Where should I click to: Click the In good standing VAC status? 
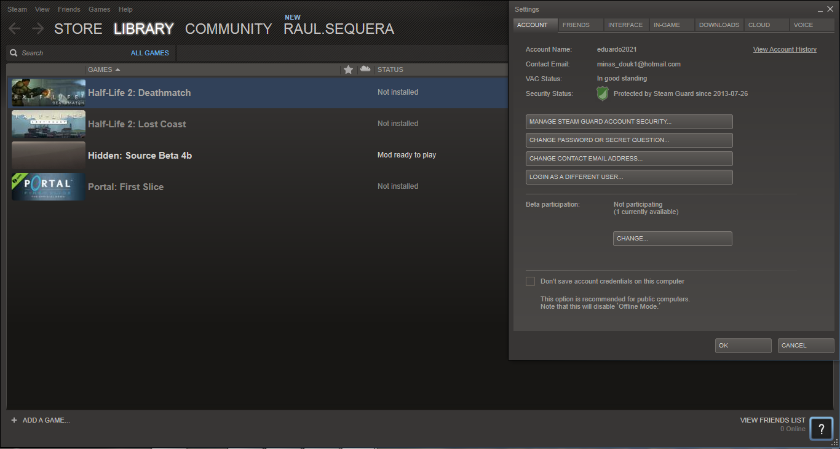[622, 79]
